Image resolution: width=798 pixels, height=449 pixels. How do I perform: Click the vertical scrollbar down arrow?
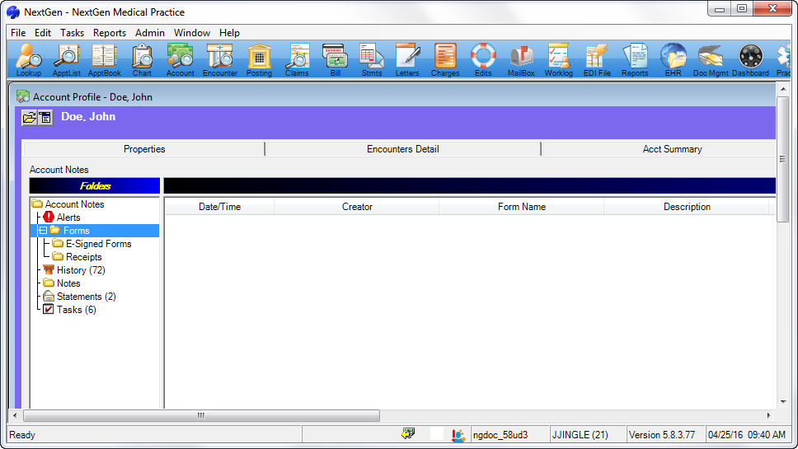pos(782,402)
